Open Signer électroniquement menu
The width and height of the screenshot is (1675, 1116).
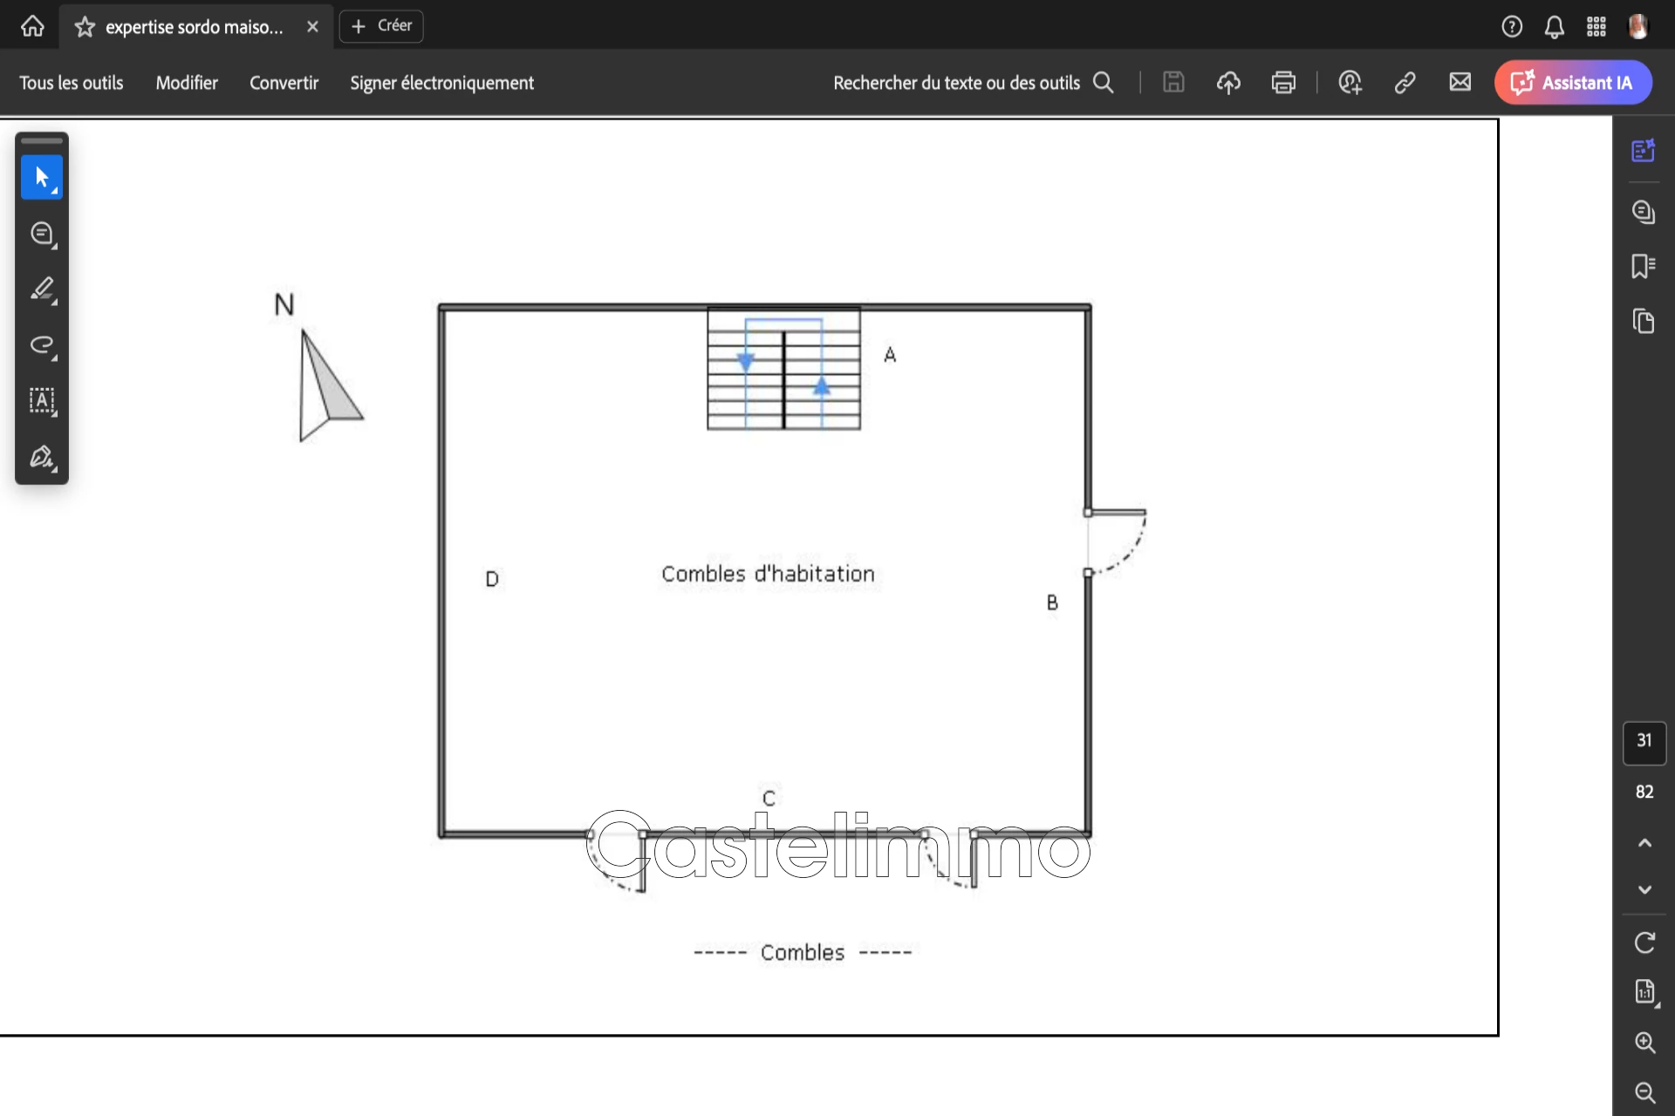click(441, 83)
